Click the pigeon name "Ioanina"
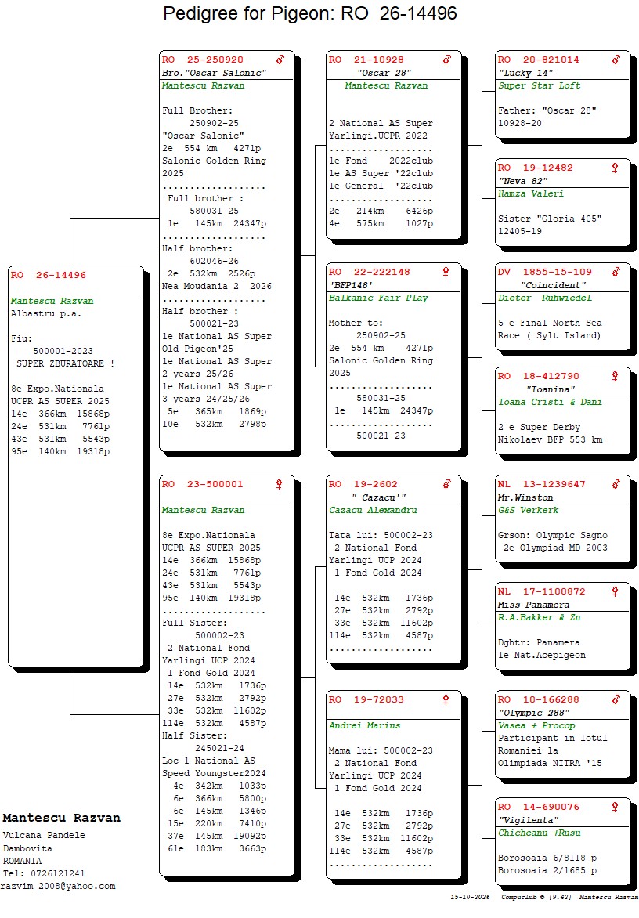 pos(551,390)
